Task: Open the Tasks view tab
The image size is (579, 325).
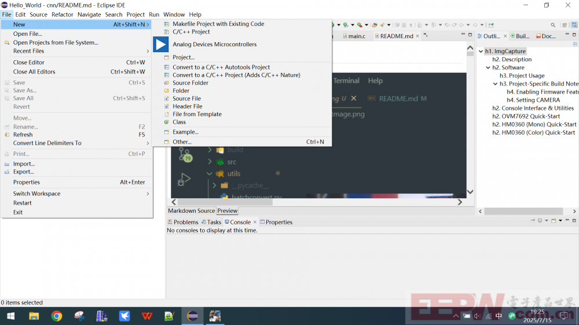Action: point(211,222)
